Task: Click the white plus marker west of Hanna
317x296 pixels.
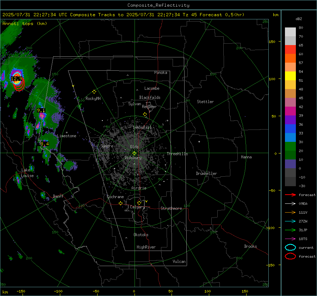Action: click(199, 141)
